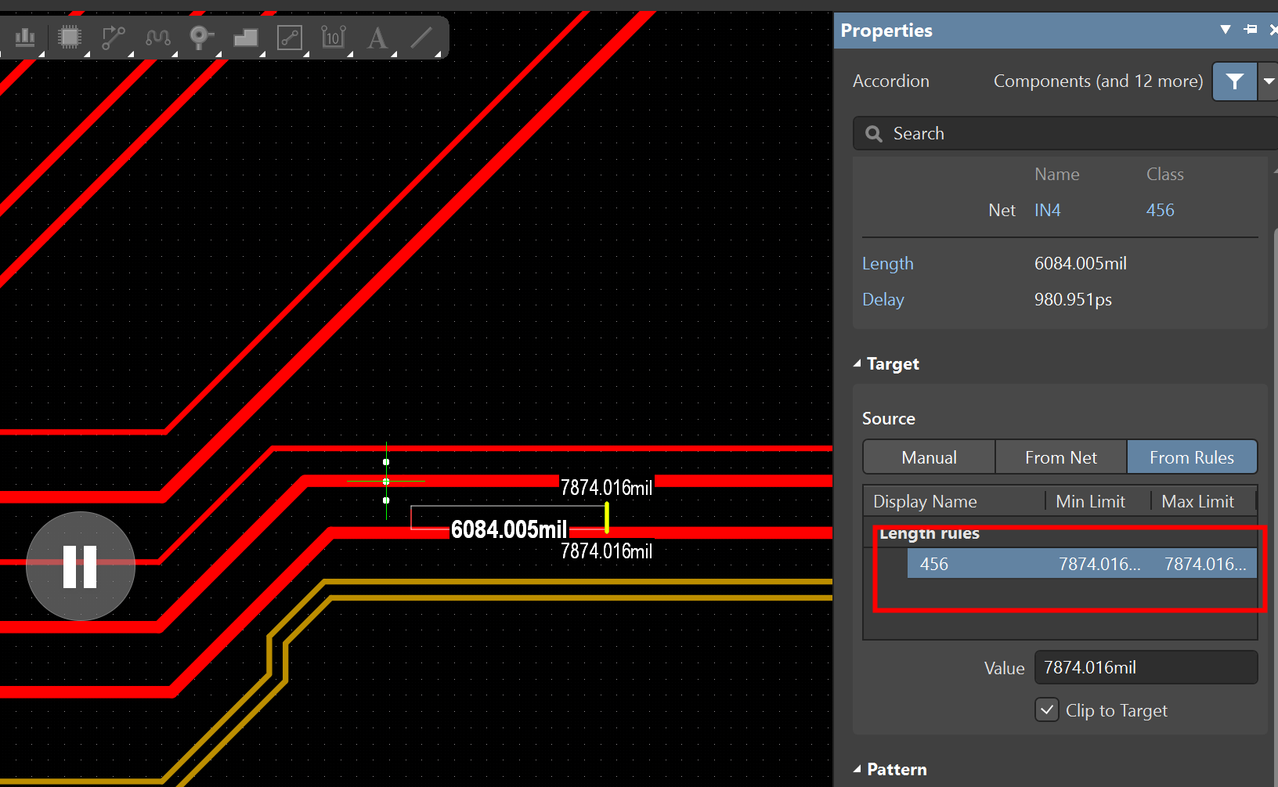The height and width of the screenshot is (787, 1278).
Task: Select the Place String text tool
Action: tap(377, 37)
